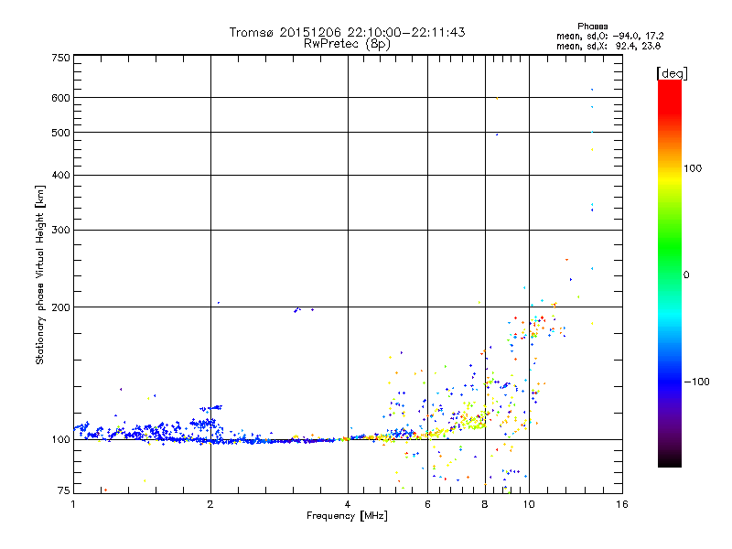This screenshot has height=549, width=732.
Task: Click the x-axis tick label '1'
Action: [73, 504]
